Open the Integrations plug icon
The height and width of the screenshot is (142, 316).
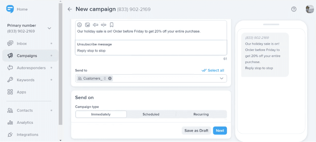tap(10, 135)
